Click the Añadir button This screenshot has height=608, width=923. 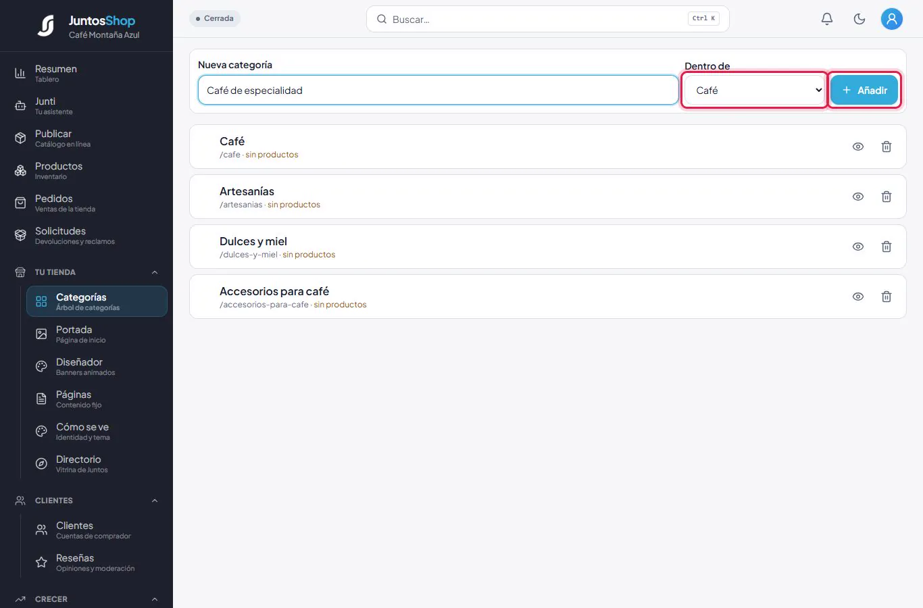tap(864, 90)
